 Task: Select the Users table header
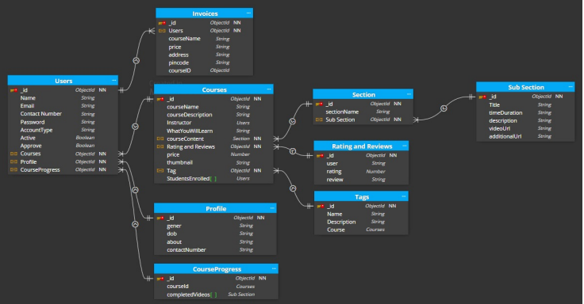point(63,80)
